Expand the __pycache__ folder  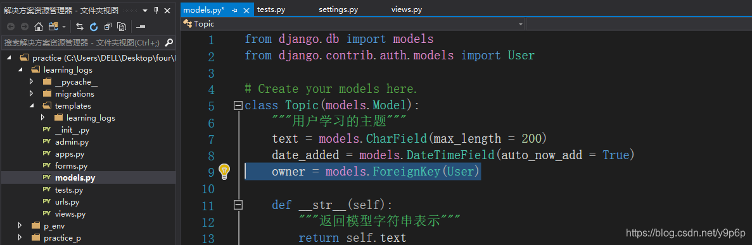(x=32, y=81)
